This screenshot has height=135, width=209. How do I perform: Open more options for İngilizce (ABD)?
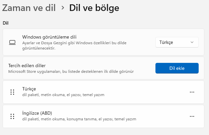pyautogui.click(x=192, y=116)
